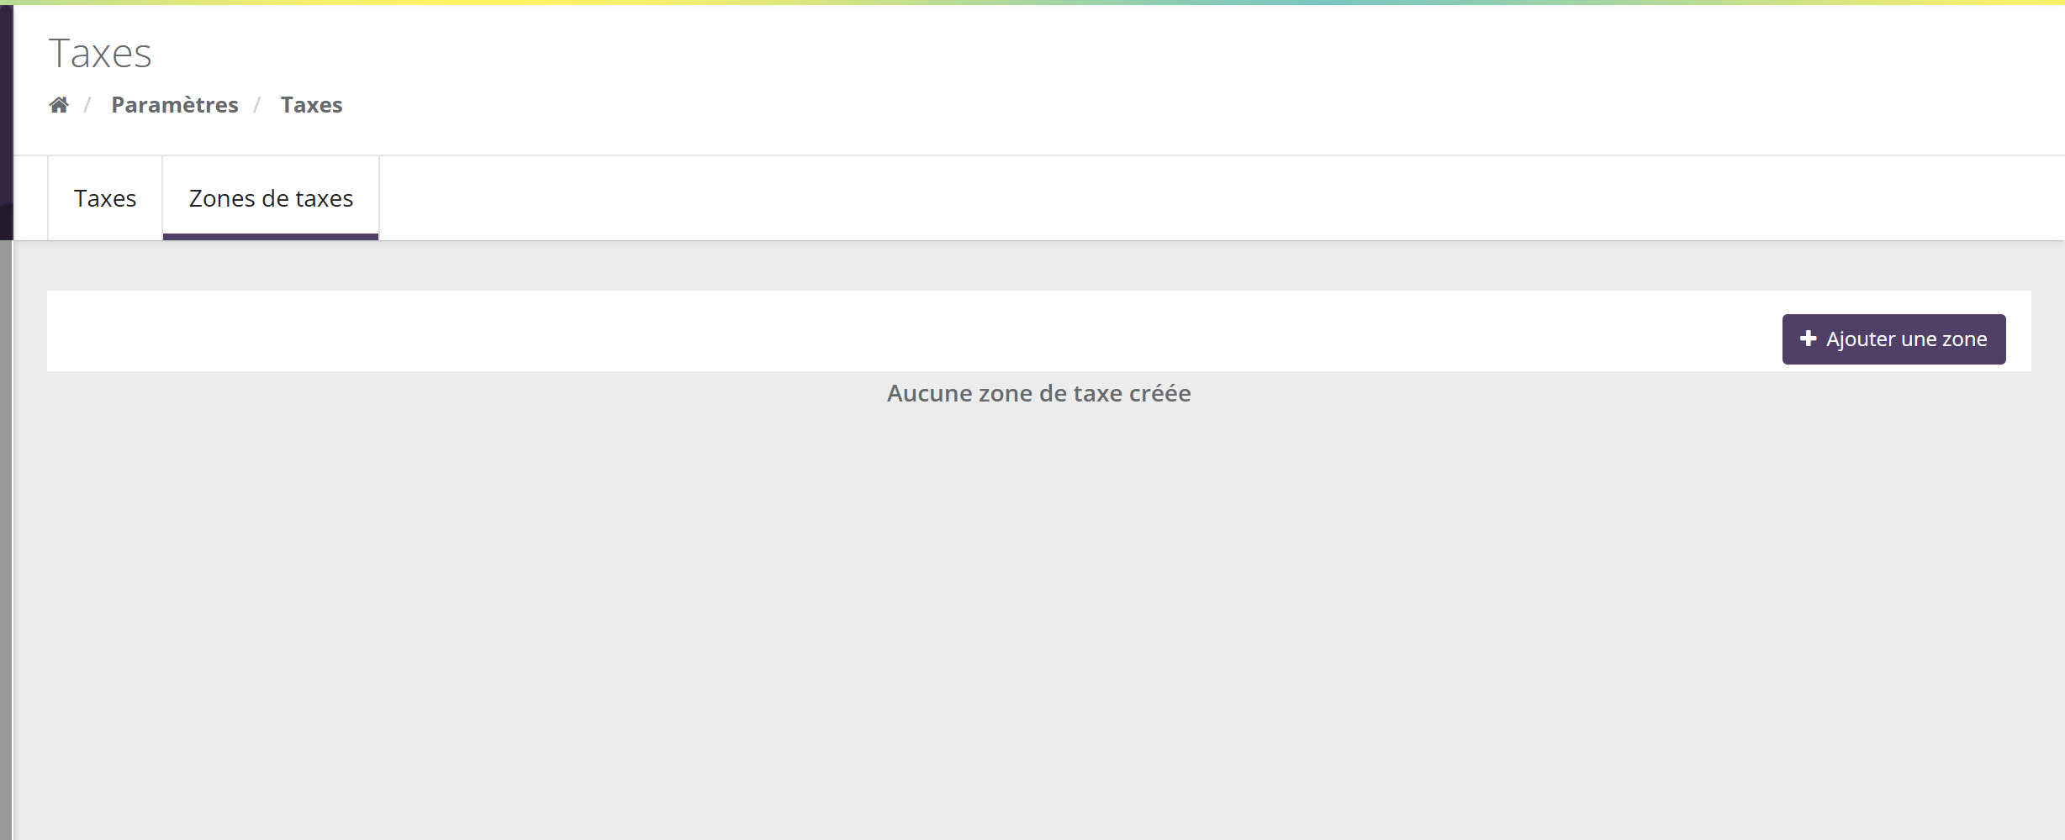Select the Zones de taxes tab
Screen dimensions: 2065x840
click(271, 198)
